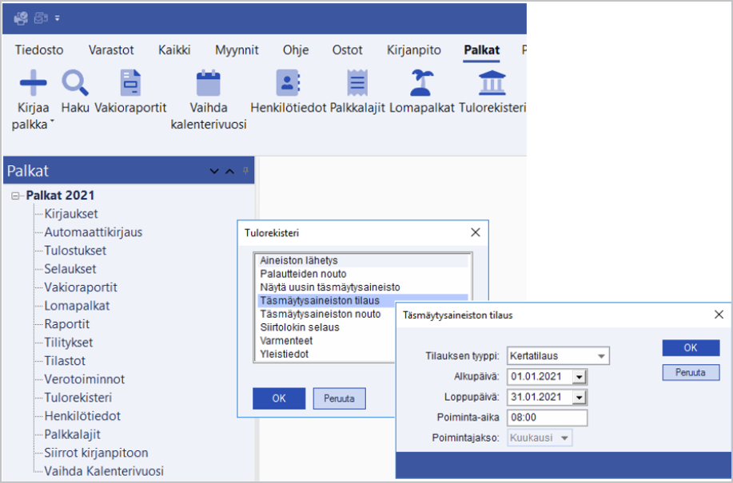
Task: Click Vaihda kalenterivuosi calendar icon
Action: coord(208,82)
